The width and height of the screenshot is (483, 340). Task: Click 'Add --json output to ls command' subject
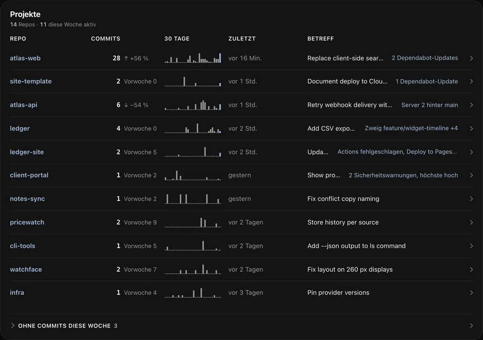coord(356,246)
